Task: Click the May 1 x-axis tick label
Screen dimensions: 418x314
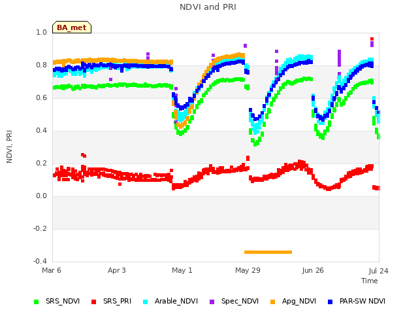Action: pyautogui.click(x=182, y=270)
